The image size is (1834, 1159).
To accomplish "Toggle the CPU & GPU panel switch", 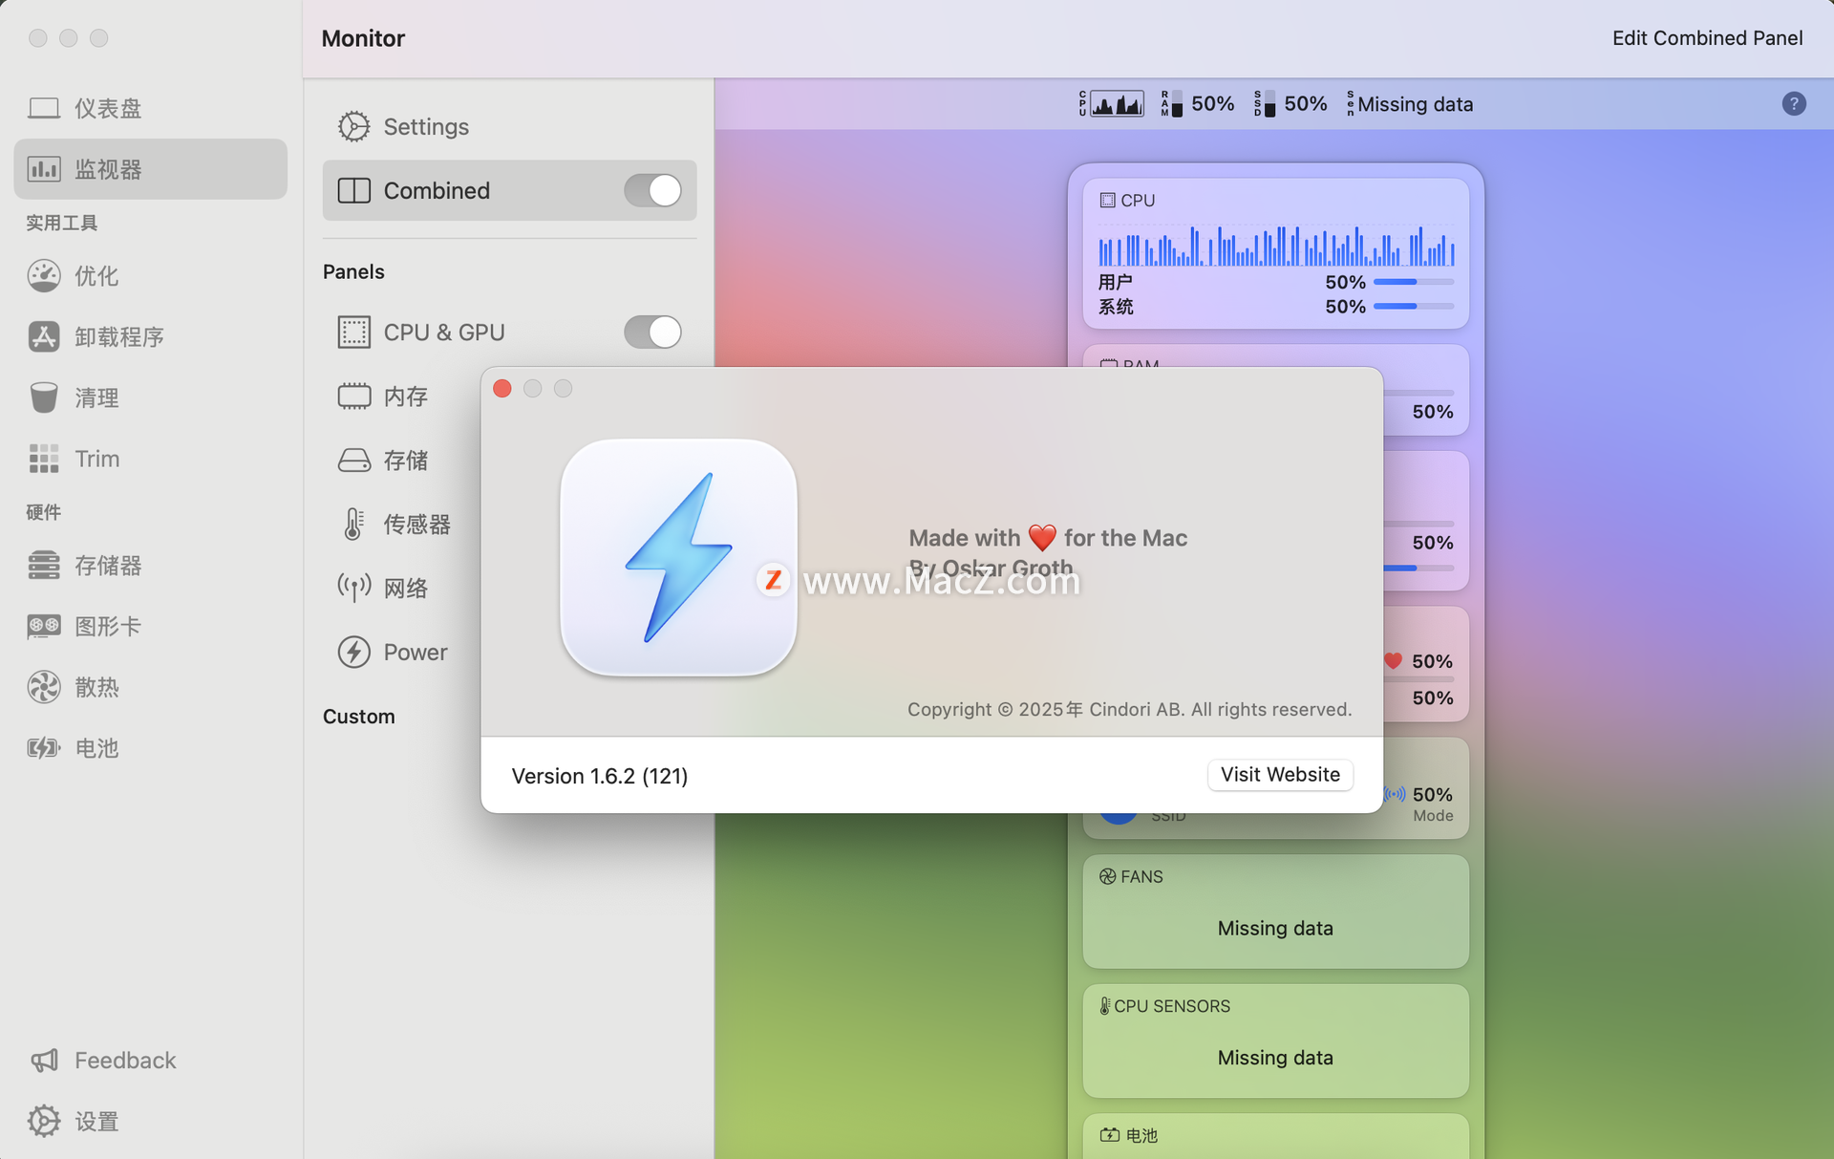I will pos(652,332).
